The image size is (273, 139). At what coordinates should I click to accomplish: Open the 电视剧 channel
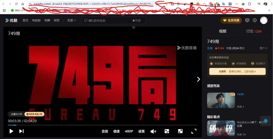click(x=36, y=20)
